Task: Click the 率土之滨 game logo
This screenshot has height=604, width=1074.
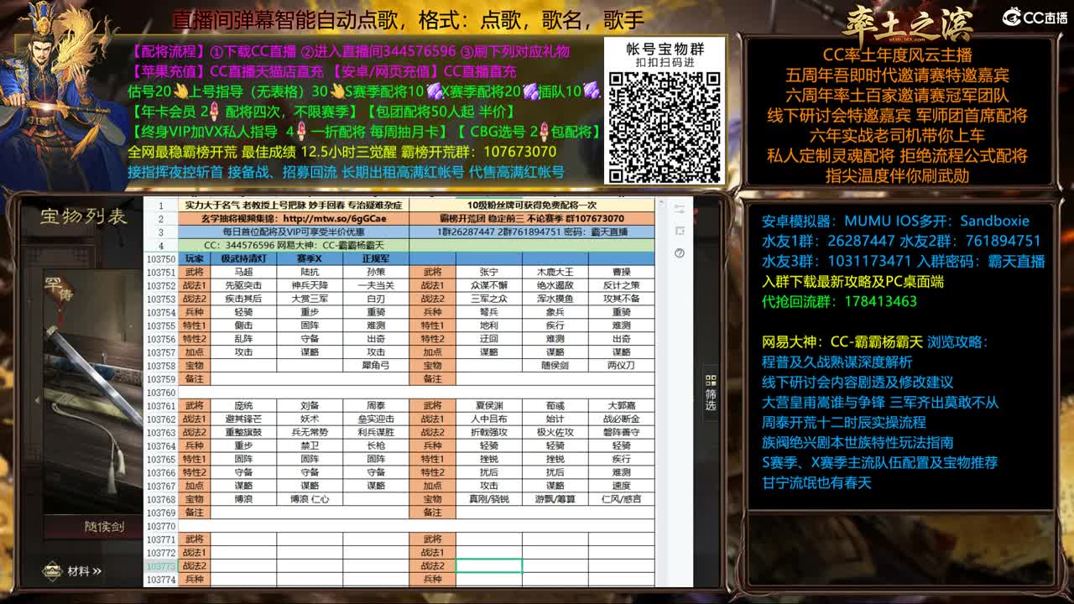Action: [x=908, y=23]
